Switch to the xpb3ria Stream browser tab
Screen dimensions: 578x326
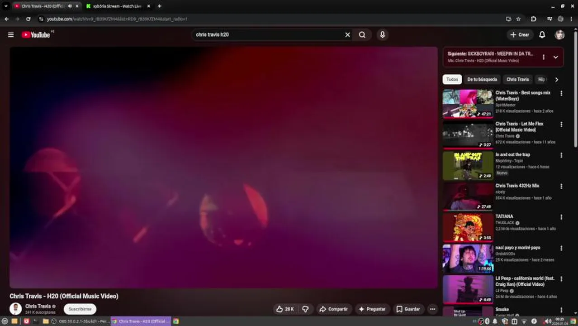pos(117,6)
